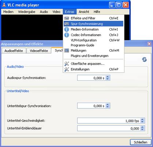The width and height of the screenshot is (153, 147).
Task: Click the Medien-Information info icon
Action: tap(67, 29)
